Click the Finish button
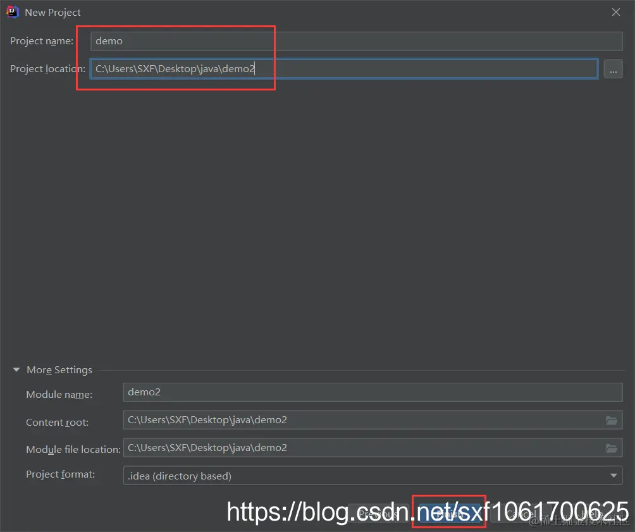 point(450,514)
